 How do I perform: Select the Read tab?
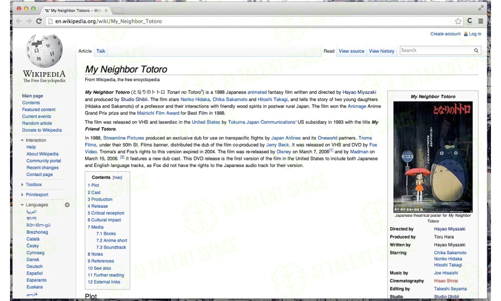[x=329, y=51]
